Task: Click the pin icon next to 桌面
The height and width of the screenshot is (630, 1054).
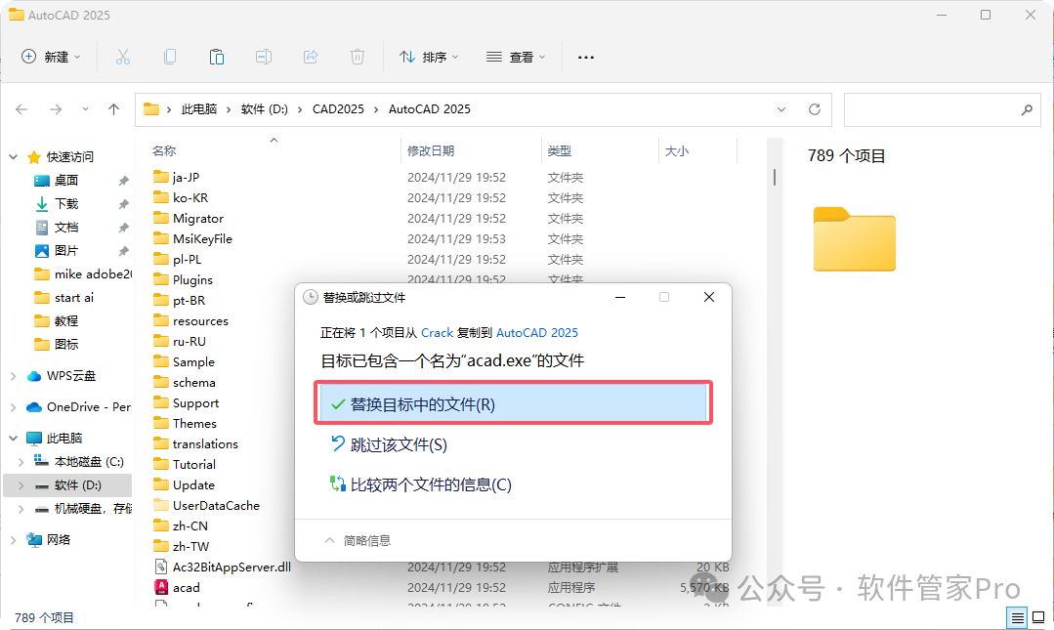Action: (124, 181)
